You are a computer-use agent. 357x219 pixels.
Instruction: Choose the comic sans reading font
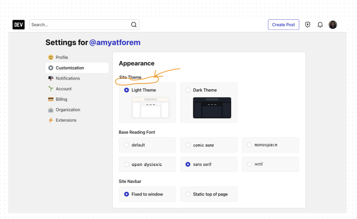(x=188, y=145)
